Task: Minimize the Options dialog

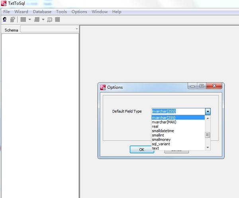Action: tap(192, 86)
